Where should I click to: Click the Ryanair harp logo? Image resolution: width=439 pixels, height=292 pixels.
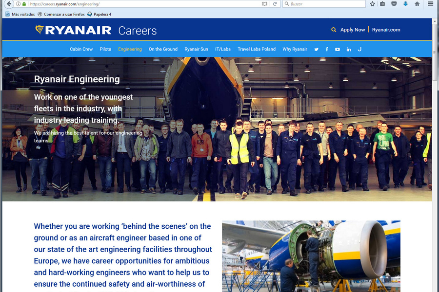40,30
